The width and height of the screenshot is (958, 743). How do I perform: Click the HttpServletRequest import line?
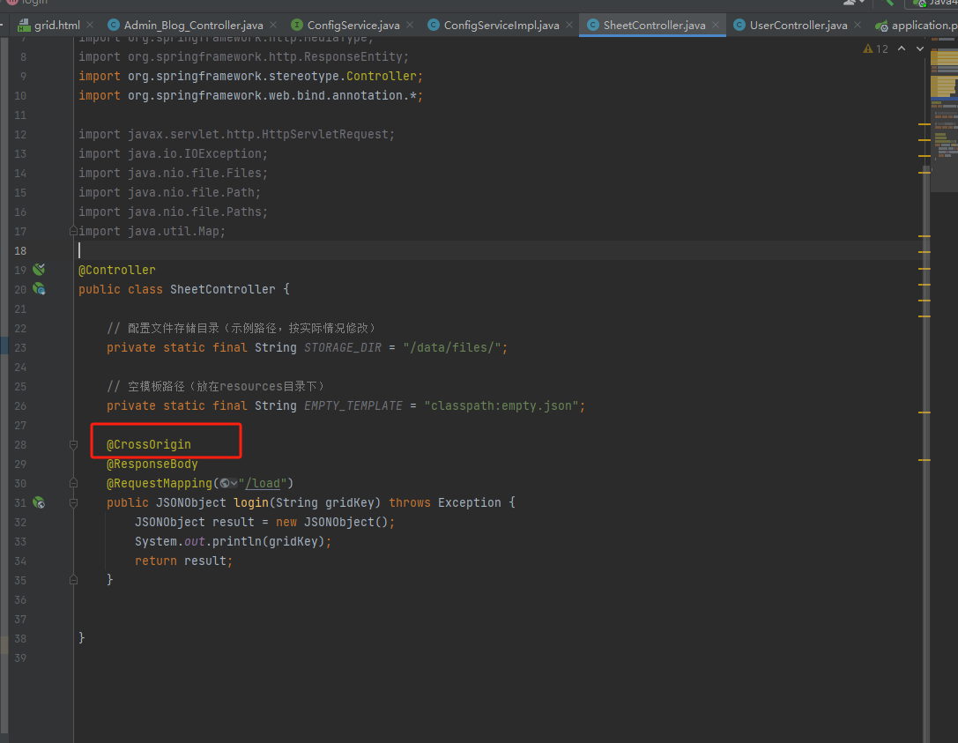[236, 135]
